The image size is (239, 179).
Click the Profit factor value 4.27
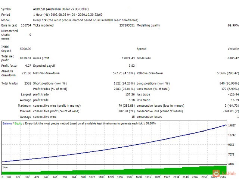point(28,66)
